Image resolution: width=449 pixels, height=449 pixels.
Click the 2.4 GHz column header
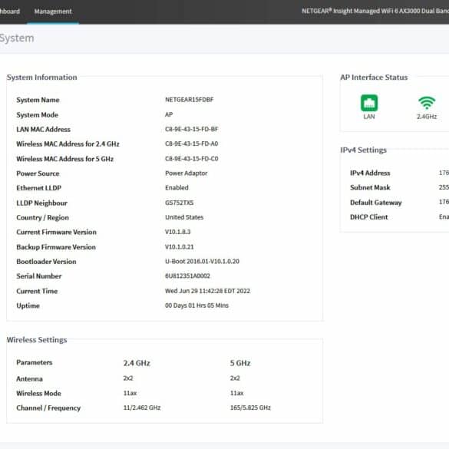(137, 363)
